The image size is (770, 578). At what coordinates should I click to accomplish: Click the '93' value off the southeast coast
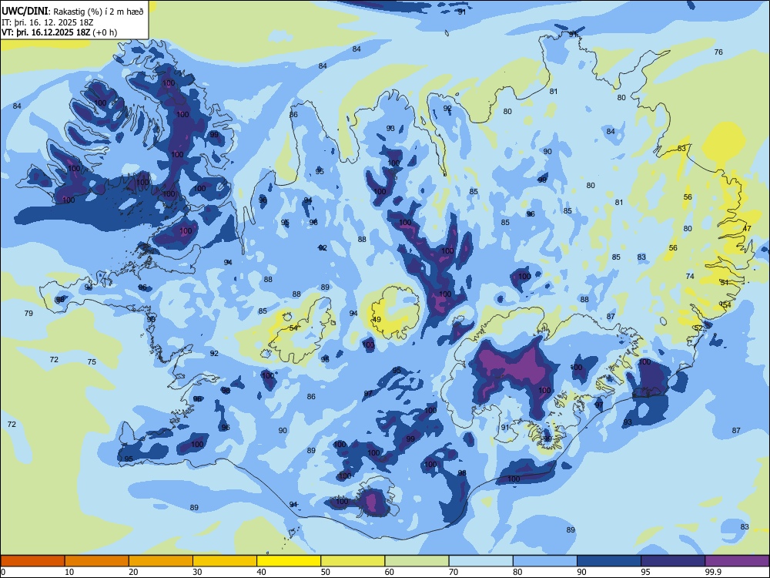[x=628, y=422]
